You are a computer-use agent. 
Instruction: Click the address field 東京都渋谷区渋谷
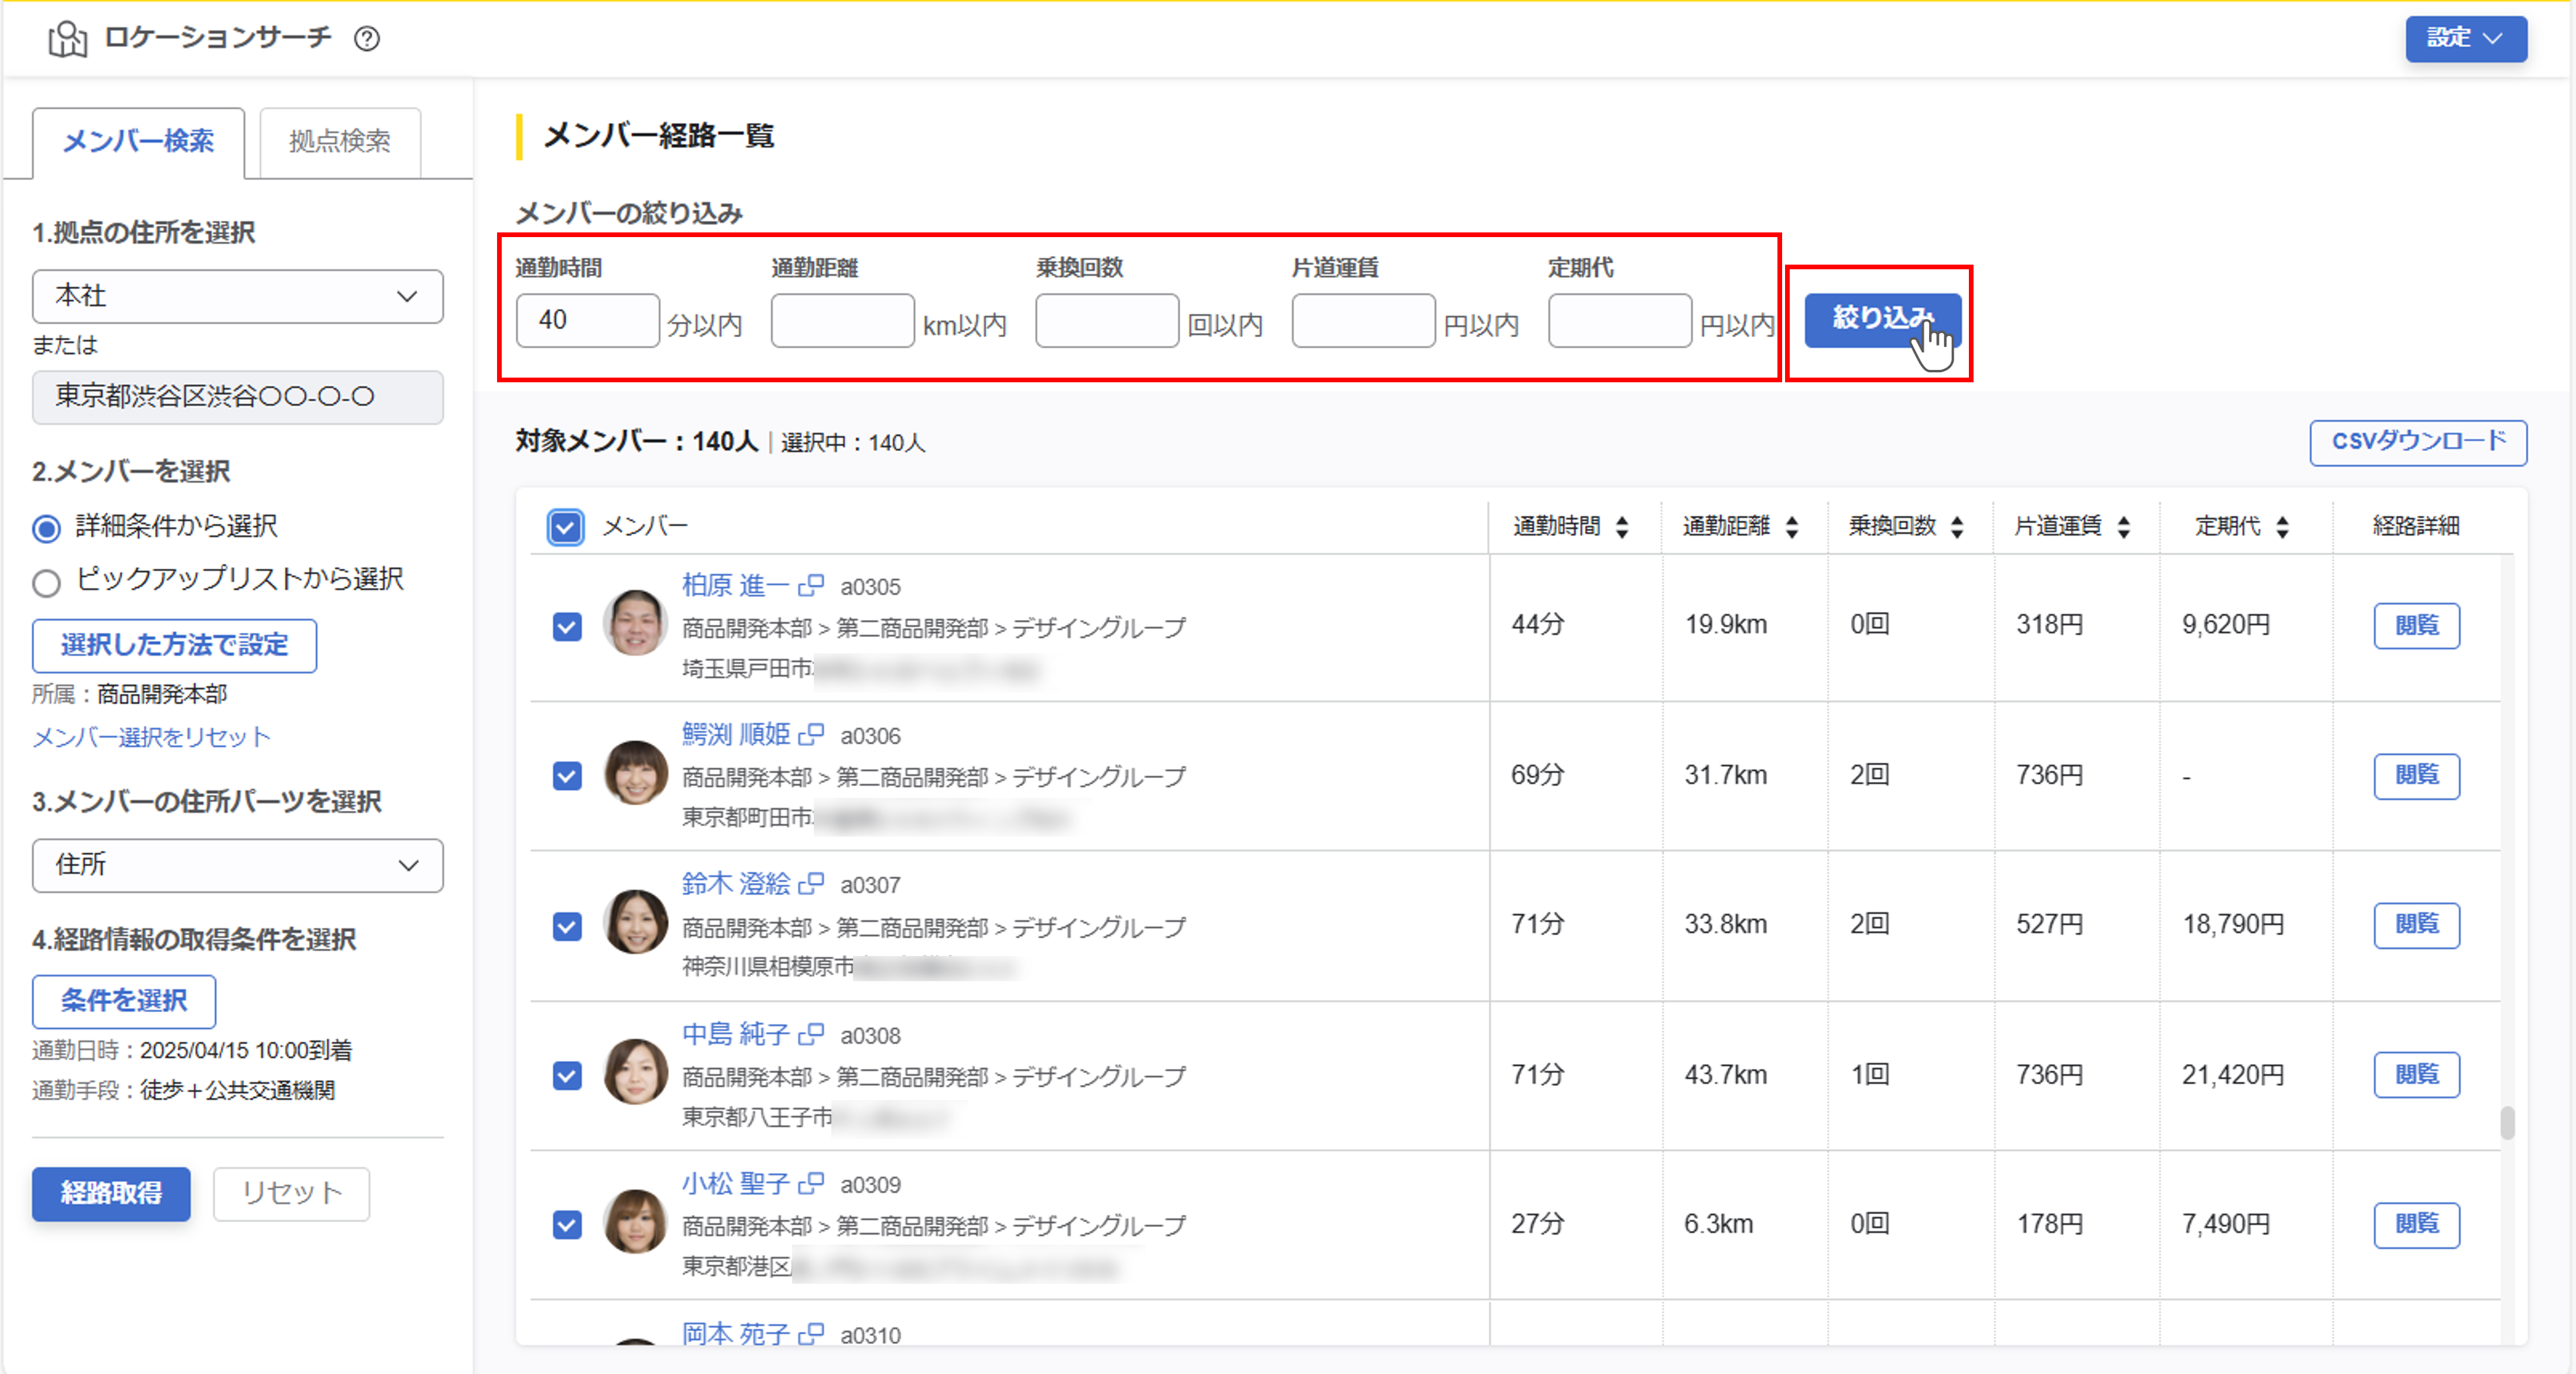pyautogui.click(x=237, y=397)
